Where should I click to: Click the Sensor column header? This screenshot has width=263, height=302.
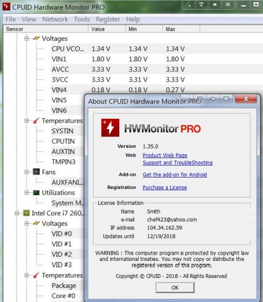pyautogui.click(x=46, y=29)
